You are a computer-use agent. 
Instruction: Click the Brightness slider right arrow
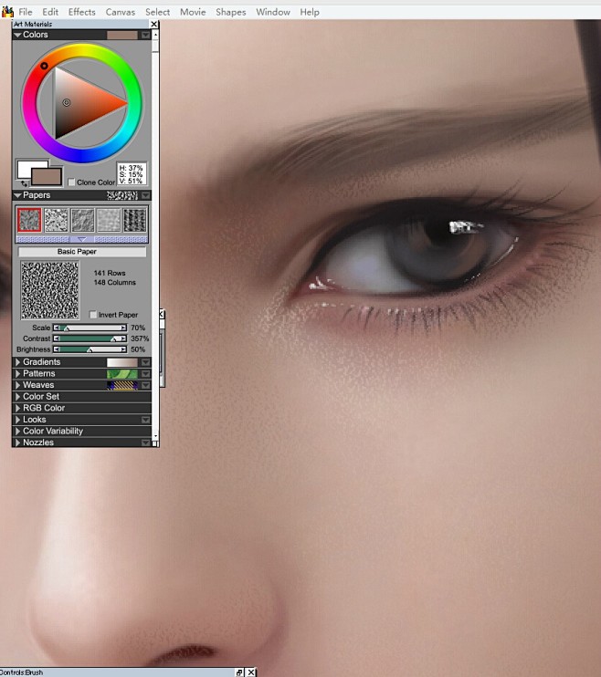[123, 349]
